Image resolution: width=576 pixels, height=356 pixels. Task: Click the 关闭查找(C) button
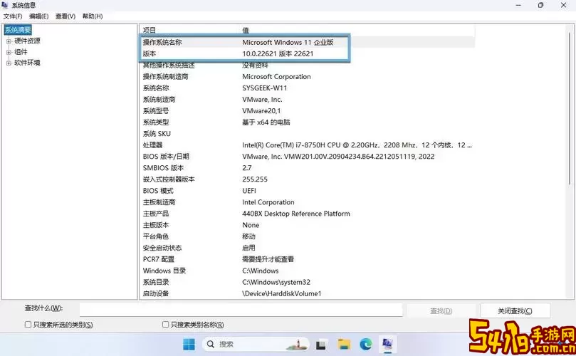coord(515,311)
